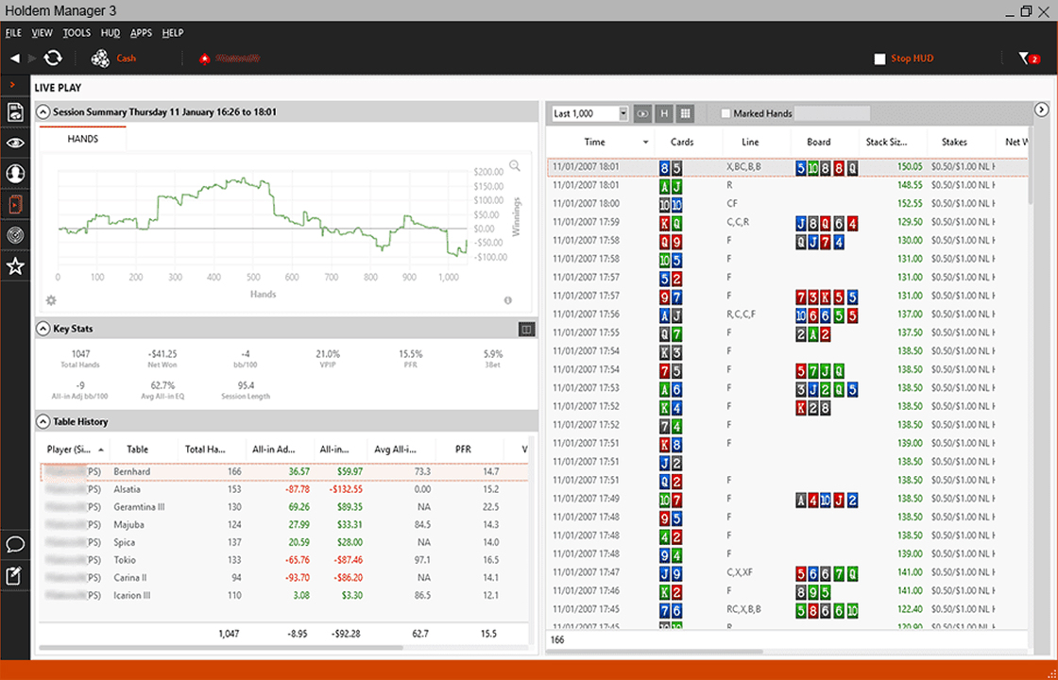Select the Spica table row
1058x680 pixels.
[x=283, y=542]
